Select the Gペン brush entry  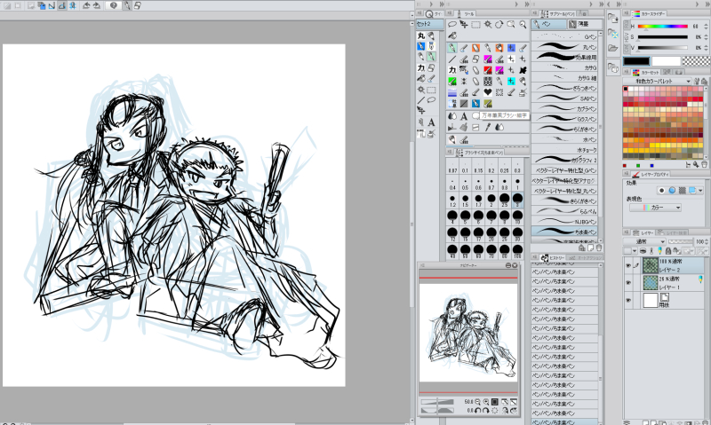(x=569, y=36)
